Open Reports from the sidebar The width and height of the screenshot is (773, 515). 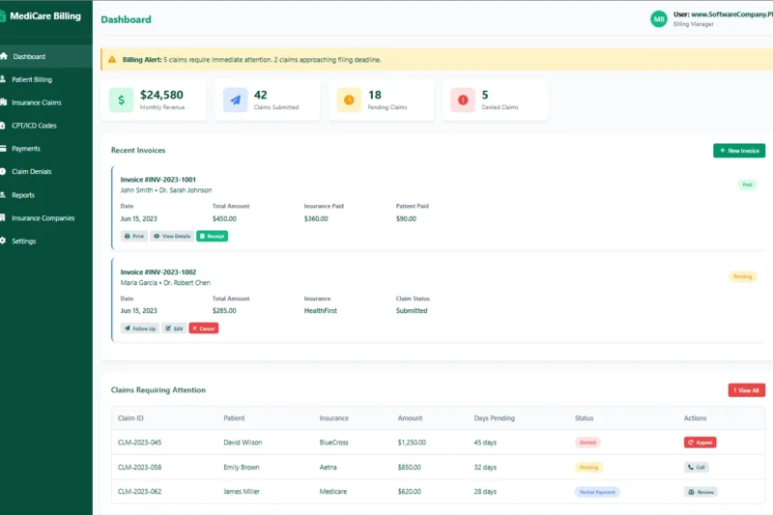point(45,194)
